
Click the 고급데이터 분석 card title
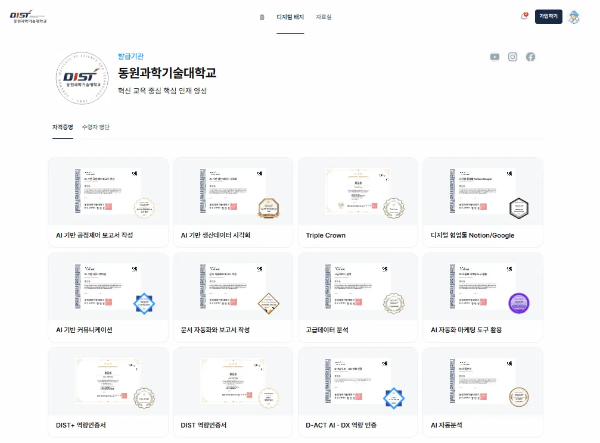[327, 330]
